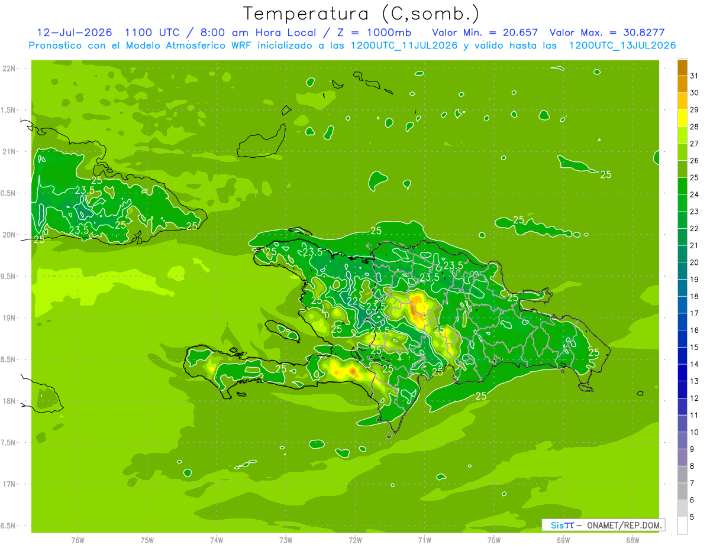Click the 18N latitude axis label
This screenshot has width=710, height=548.
pyautogui.click(x=9, y=401)
